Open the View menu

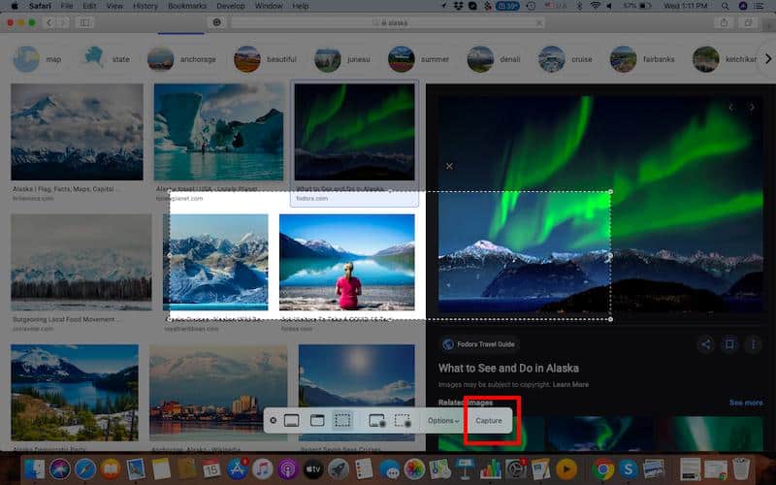pyautogui.click(x=114, y=6)
